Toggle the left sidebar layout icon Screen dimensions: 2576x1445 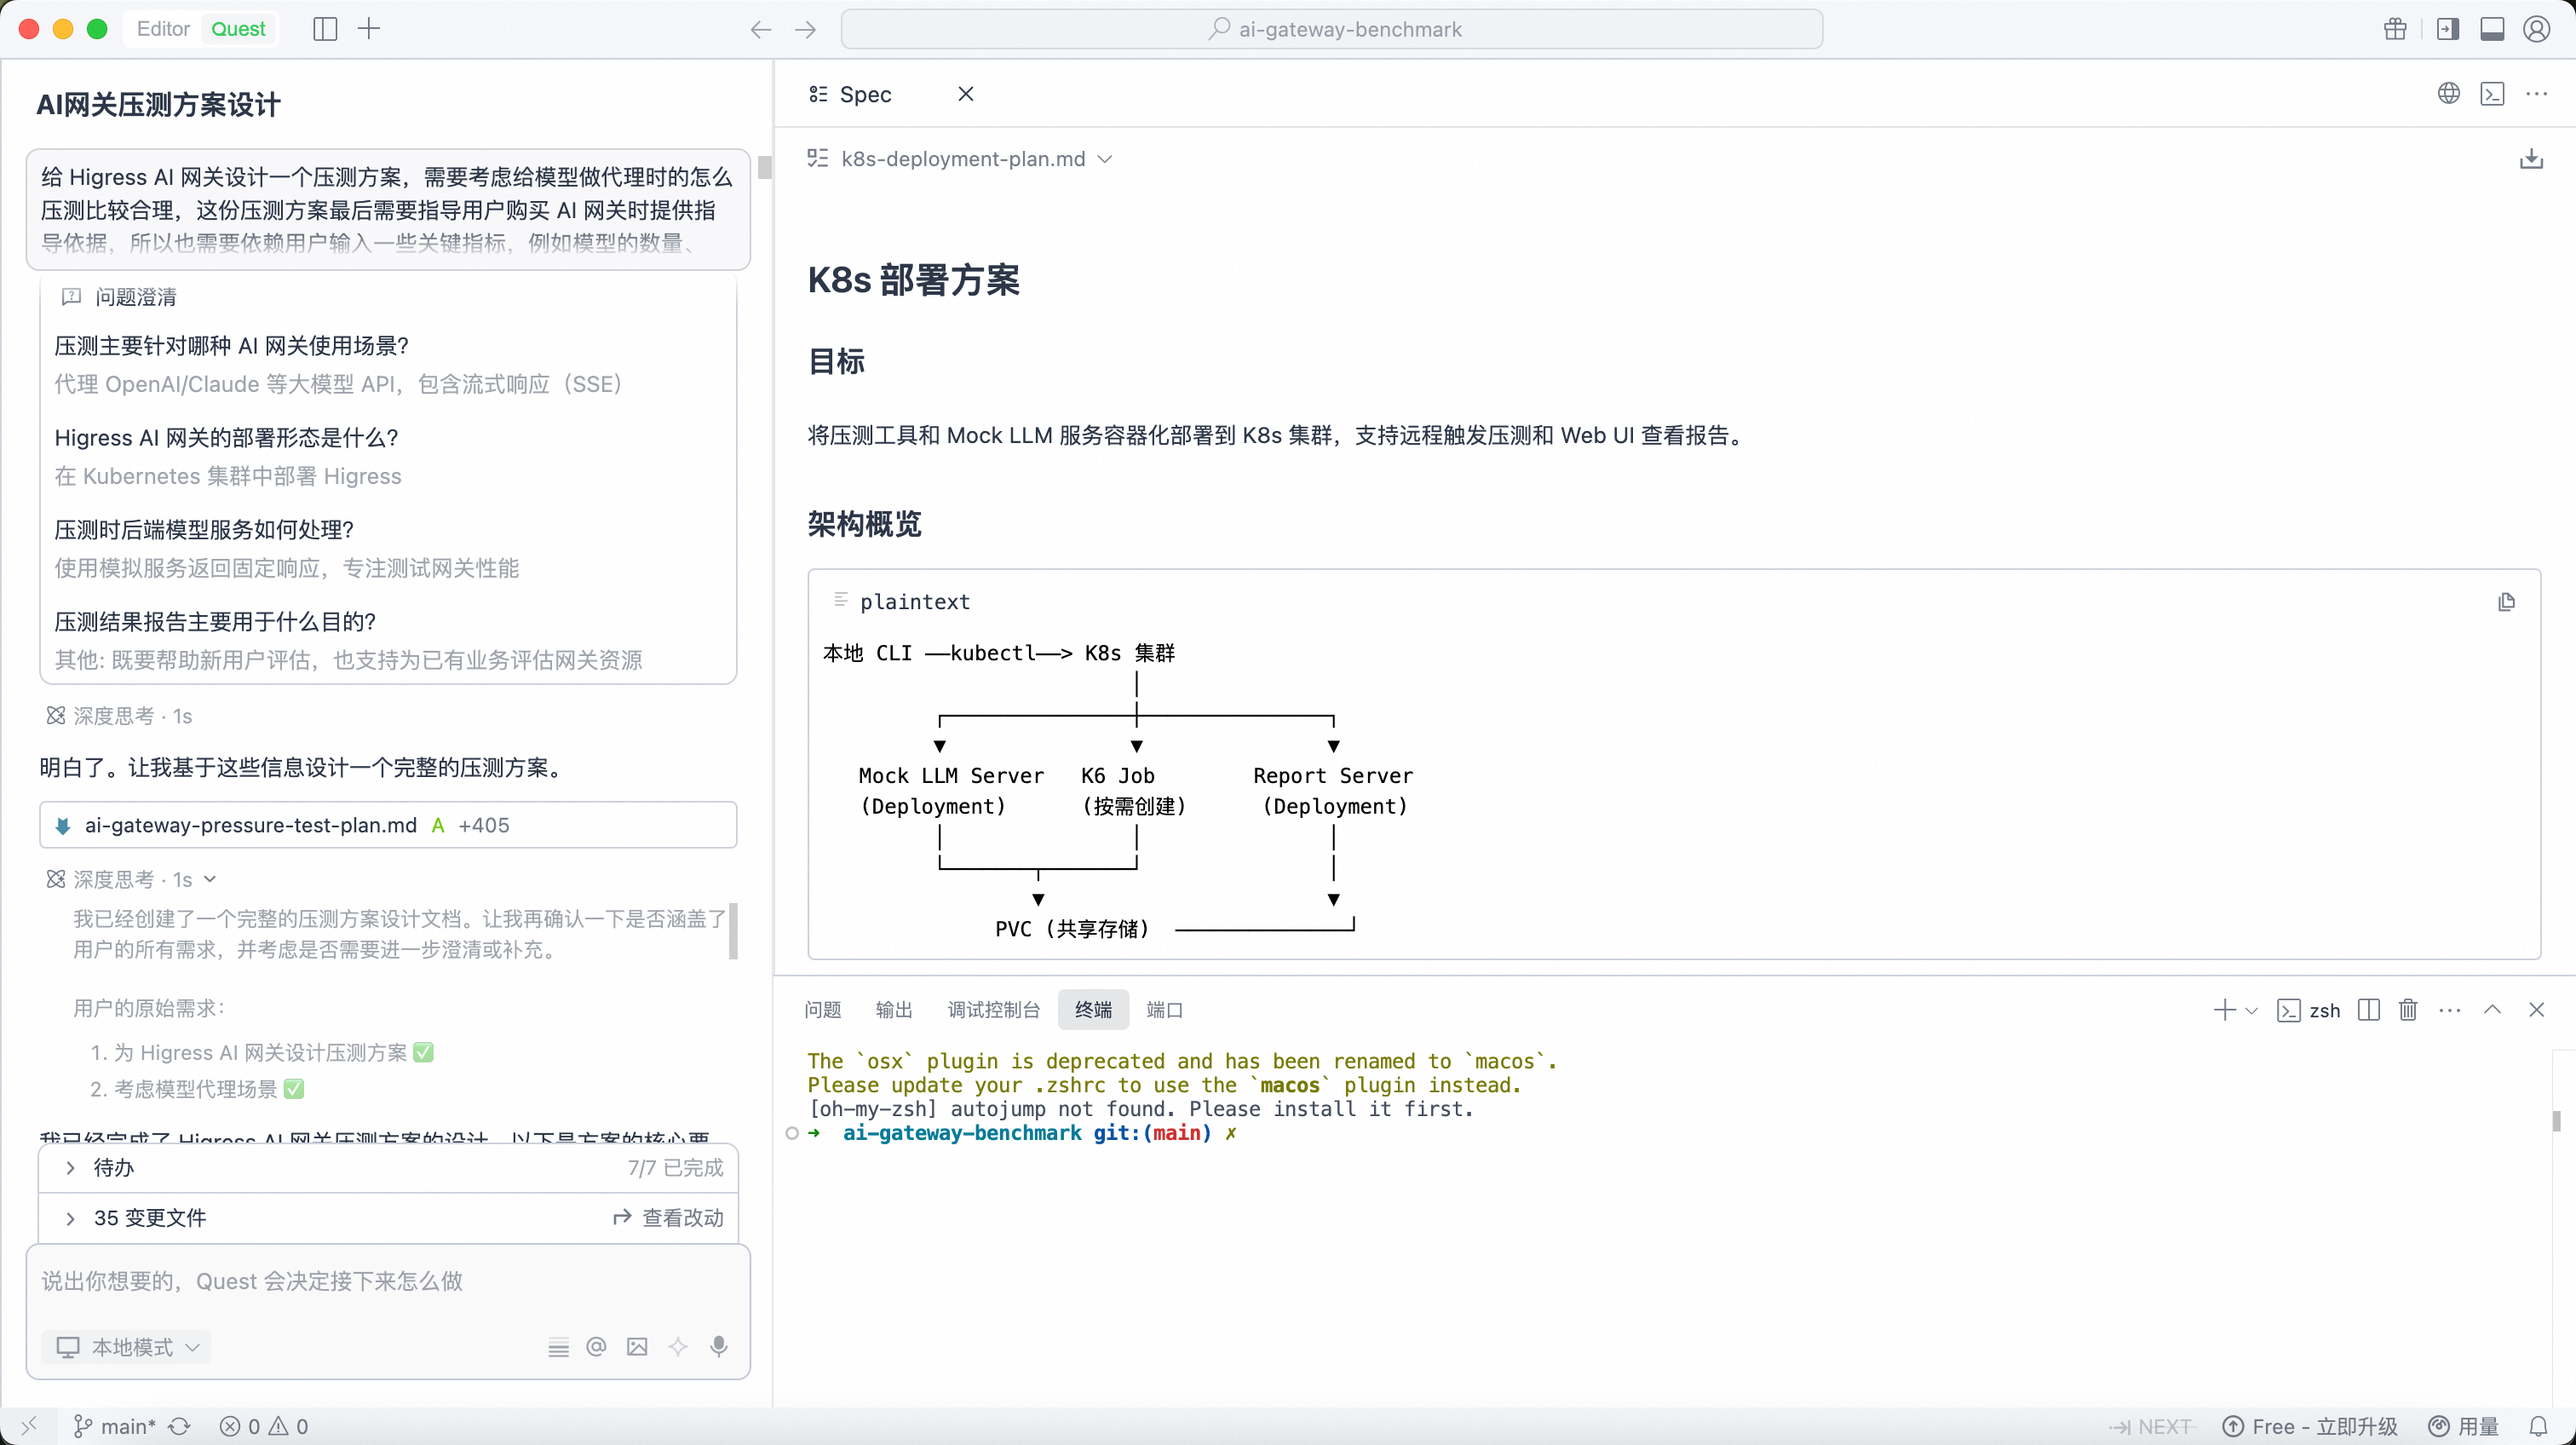pyautogui.click(x=325, y=29)
